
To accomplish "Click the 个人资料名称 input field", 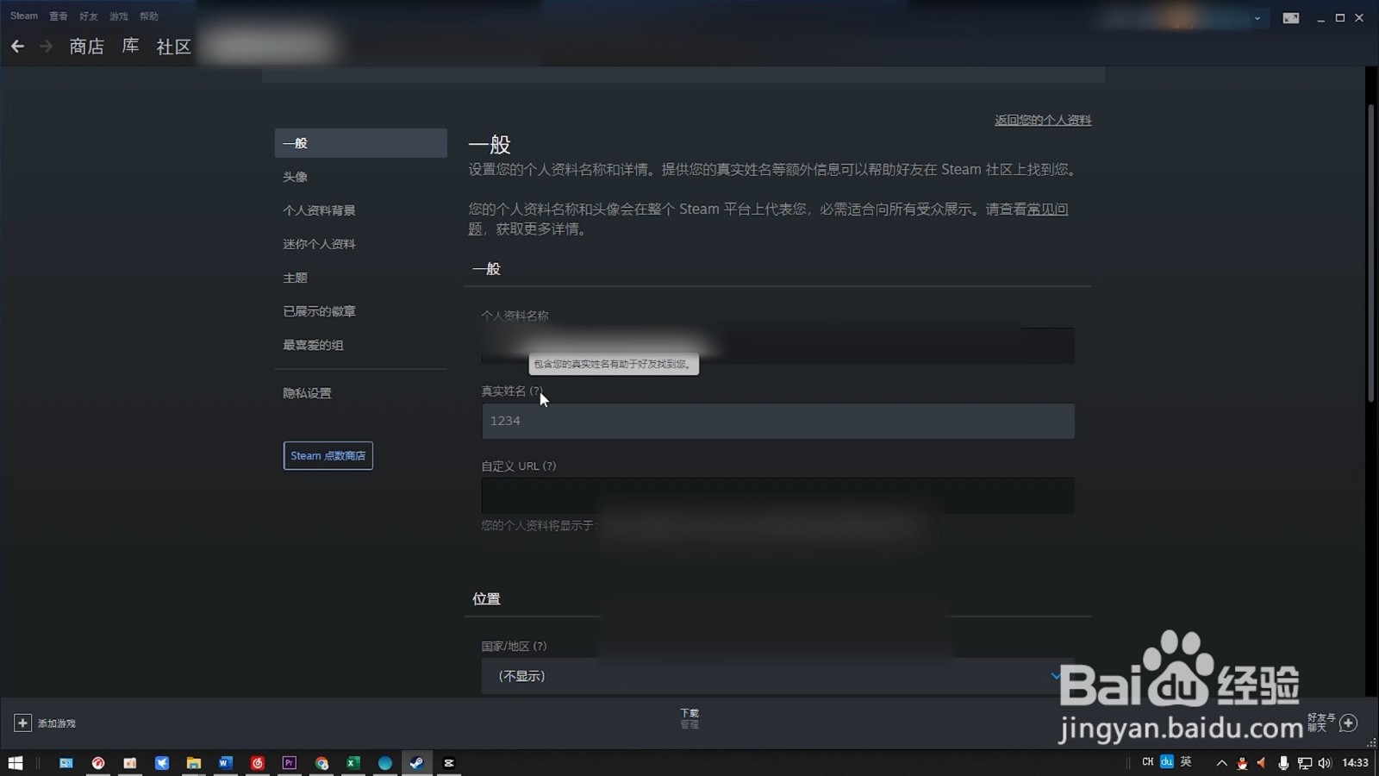I will click(777, 345).
